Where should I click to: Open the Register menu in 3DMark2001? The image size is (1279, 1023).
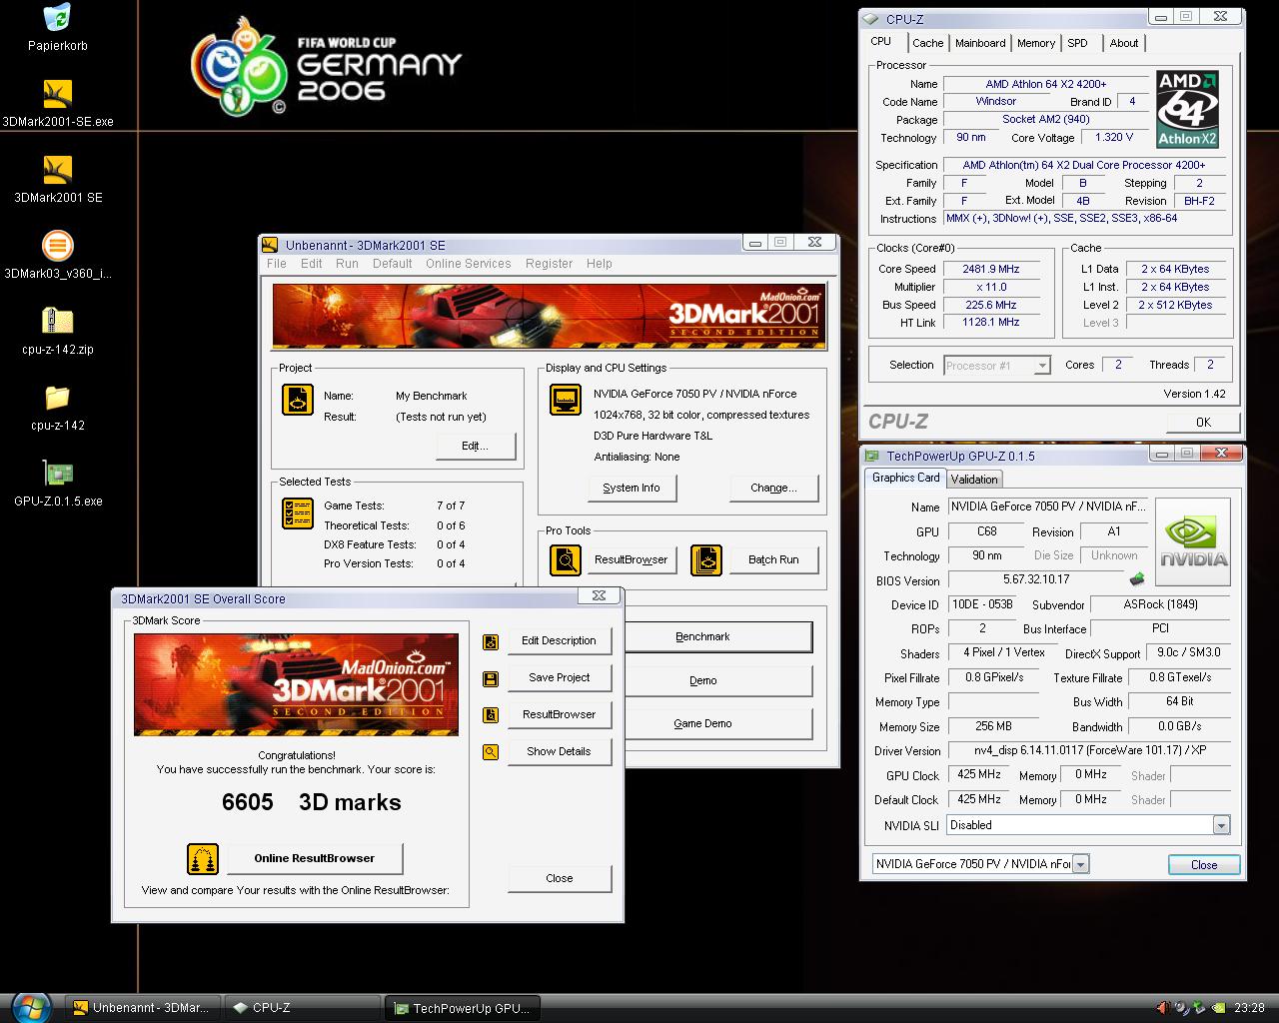tap(550, 264)
